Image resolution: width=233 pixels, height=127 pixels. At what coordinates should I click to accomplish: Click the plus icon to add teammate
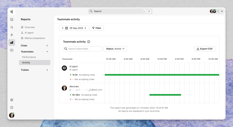[x=222, y=11]
